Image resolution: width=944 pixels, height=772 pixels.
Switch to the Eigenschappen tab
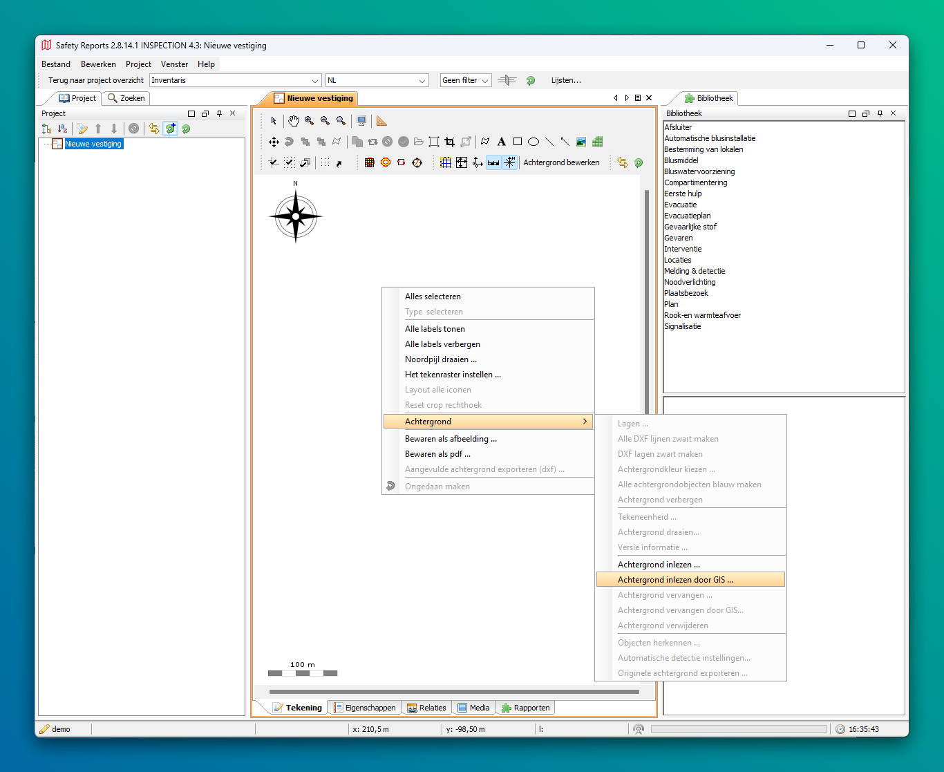[365, 708]
